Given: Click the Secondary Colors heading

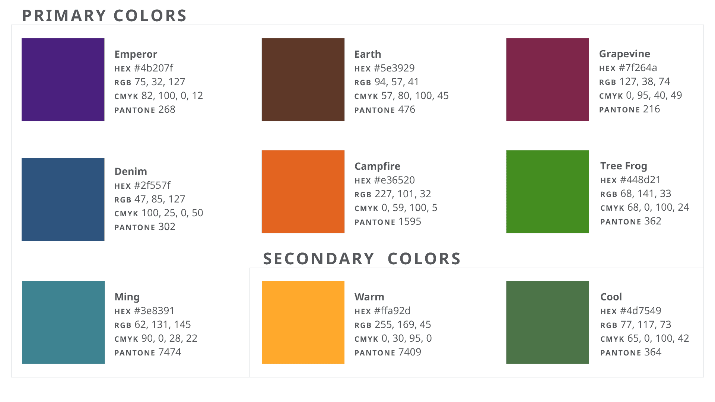Looking at the screenshot, I should (x=362, y=259).
